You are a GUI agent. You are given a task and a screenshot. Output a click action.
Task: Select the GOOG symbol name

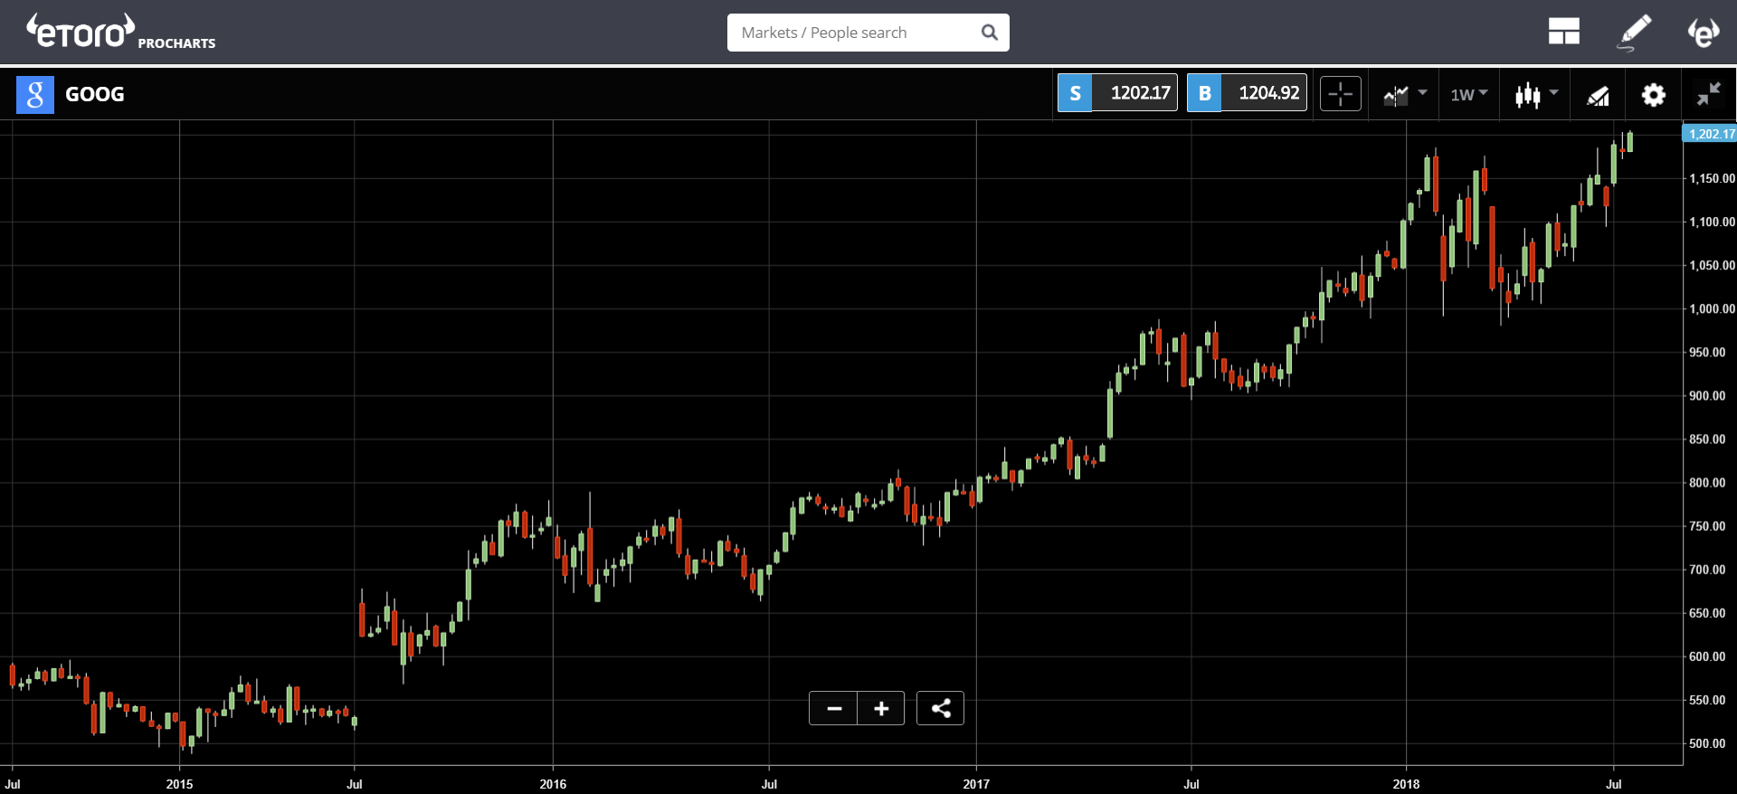coord(95,94)
